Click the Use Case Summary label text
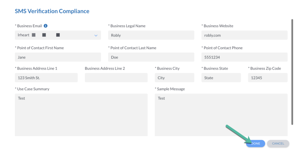The width and height of the screenshot is (301, 155). [33, 89]
